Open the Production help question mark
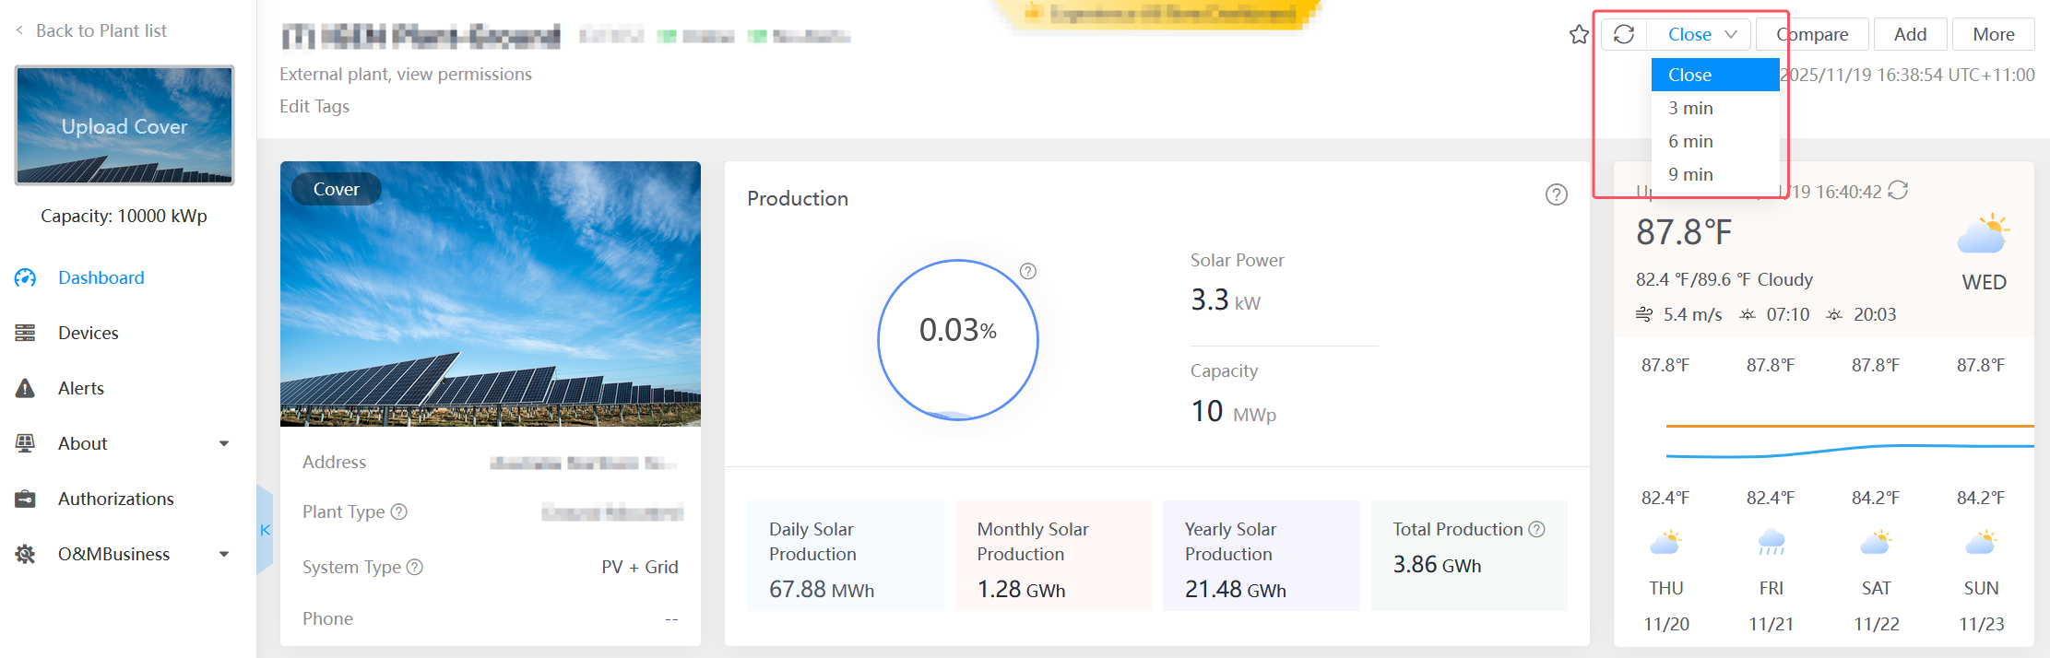This screenshot has height=658, width=2050. click(x=1556, y=194)
